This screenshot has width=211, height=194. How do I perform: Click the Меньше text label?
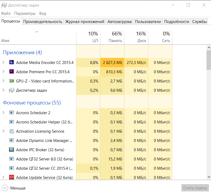pyautogui.click(x=18, y=188)
